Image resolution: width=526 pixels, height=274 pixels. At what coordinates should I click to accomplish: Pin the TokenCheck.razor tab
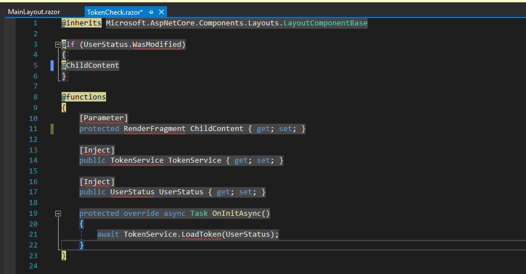(x=151, y=12)
